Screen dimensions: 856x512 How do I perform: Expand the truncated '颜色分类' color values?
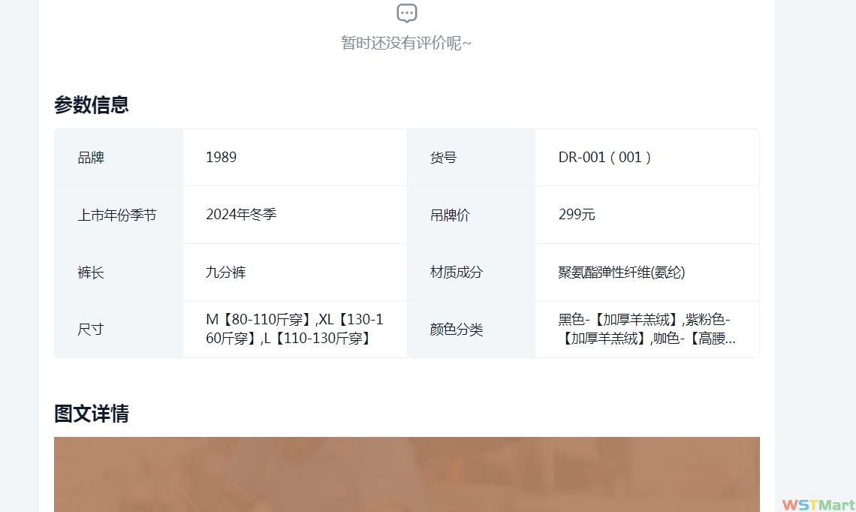point(647,329)
